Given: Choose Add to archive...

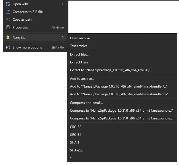Looking at the screenshot, I should [x=122, y=78].
